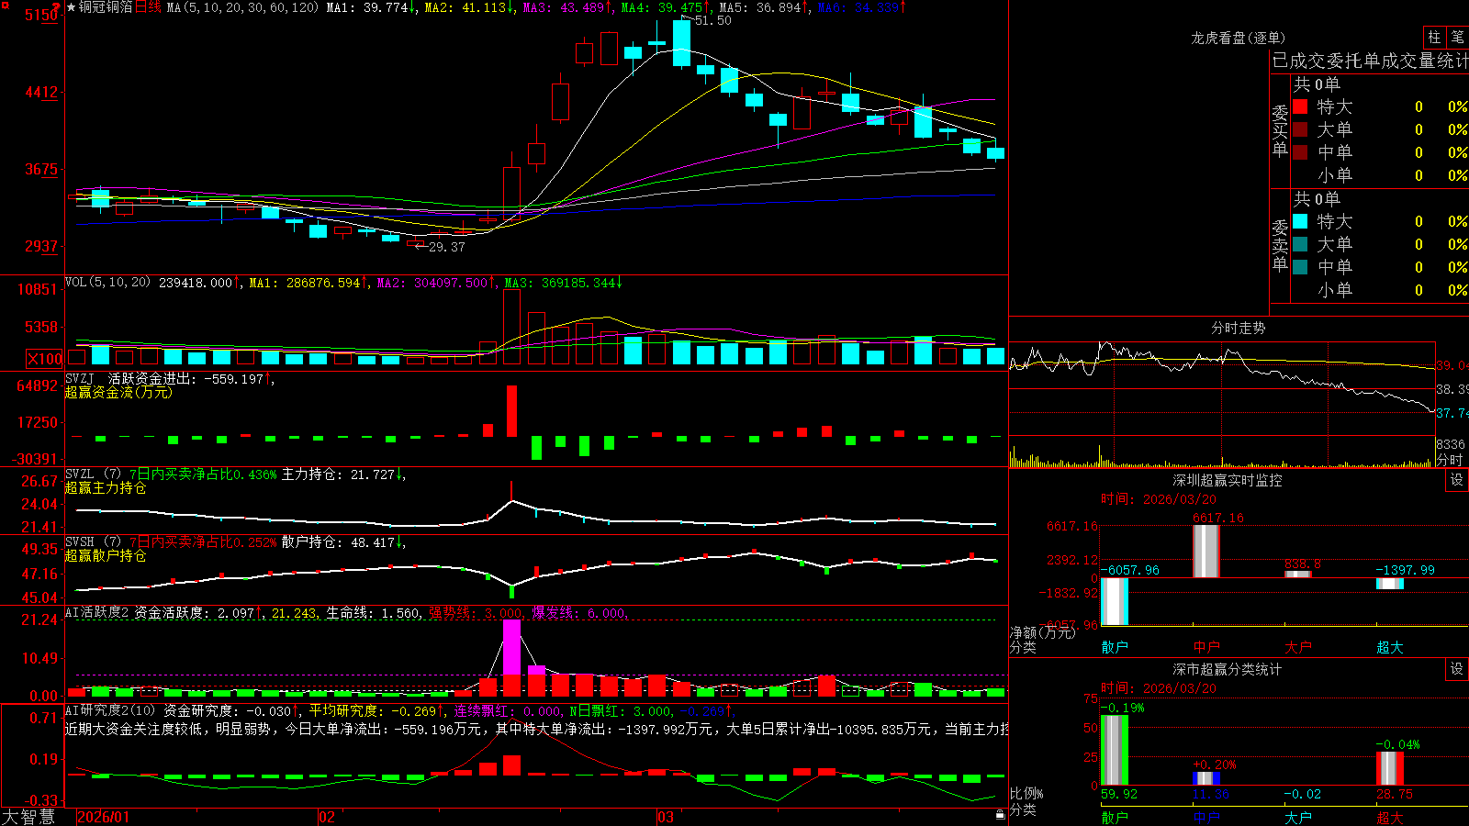The height and width of the screenshot is (826, 1469).
Task: Click the 大智慧 logo at bottom left
Action: pyautogui.click(x=28, y=817)
